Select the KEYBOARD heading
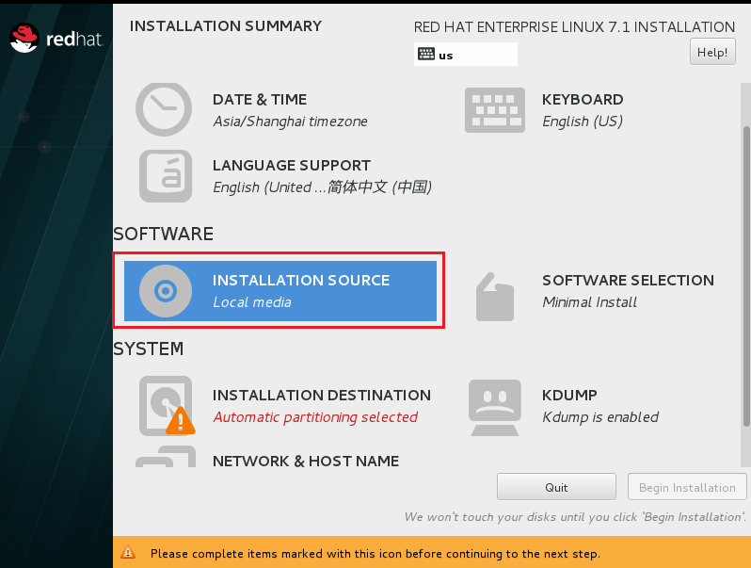This screenshot has width=751, height=568. pyautogui.click(x=583, y=99)
